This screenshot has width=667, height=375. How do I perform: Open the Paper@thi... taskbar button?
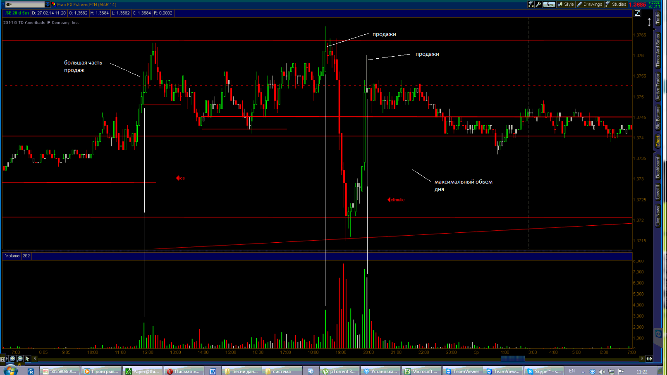[x=142, y=371]
